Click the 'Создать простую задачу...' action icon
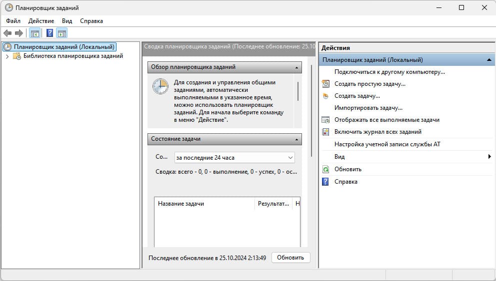The height and width of the screenshot is (281, 496). coord(325,84)
